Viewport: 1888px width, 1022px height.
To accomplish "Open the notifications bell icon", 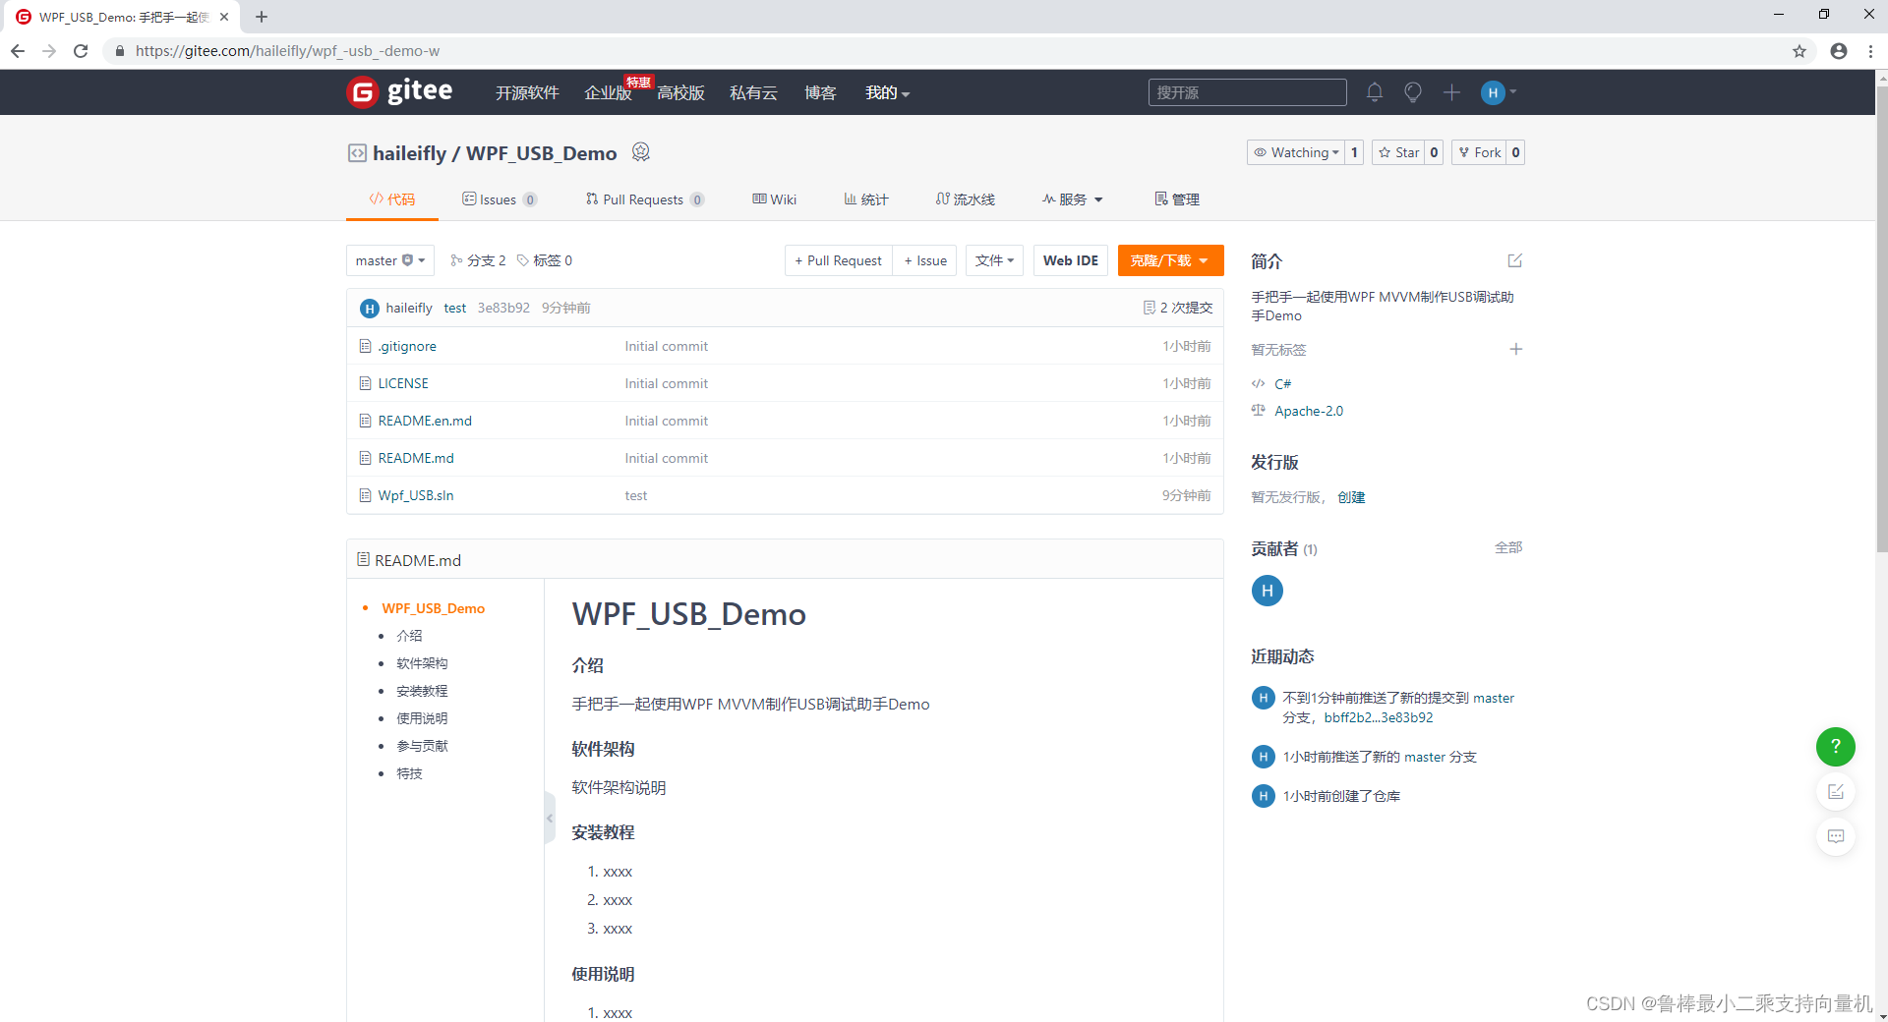I will click(1375, 92).
